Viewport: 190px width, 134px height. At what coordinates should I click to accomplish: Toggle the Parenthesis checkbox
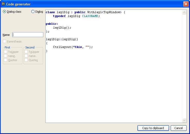pos(4,41)
